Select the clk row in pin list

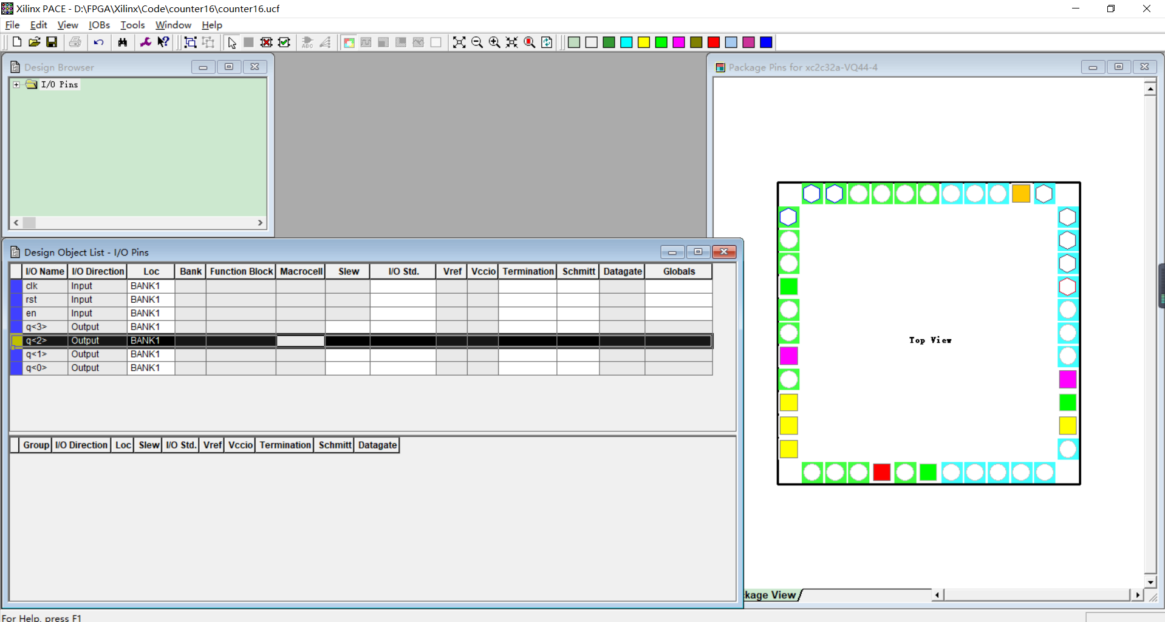361,286
